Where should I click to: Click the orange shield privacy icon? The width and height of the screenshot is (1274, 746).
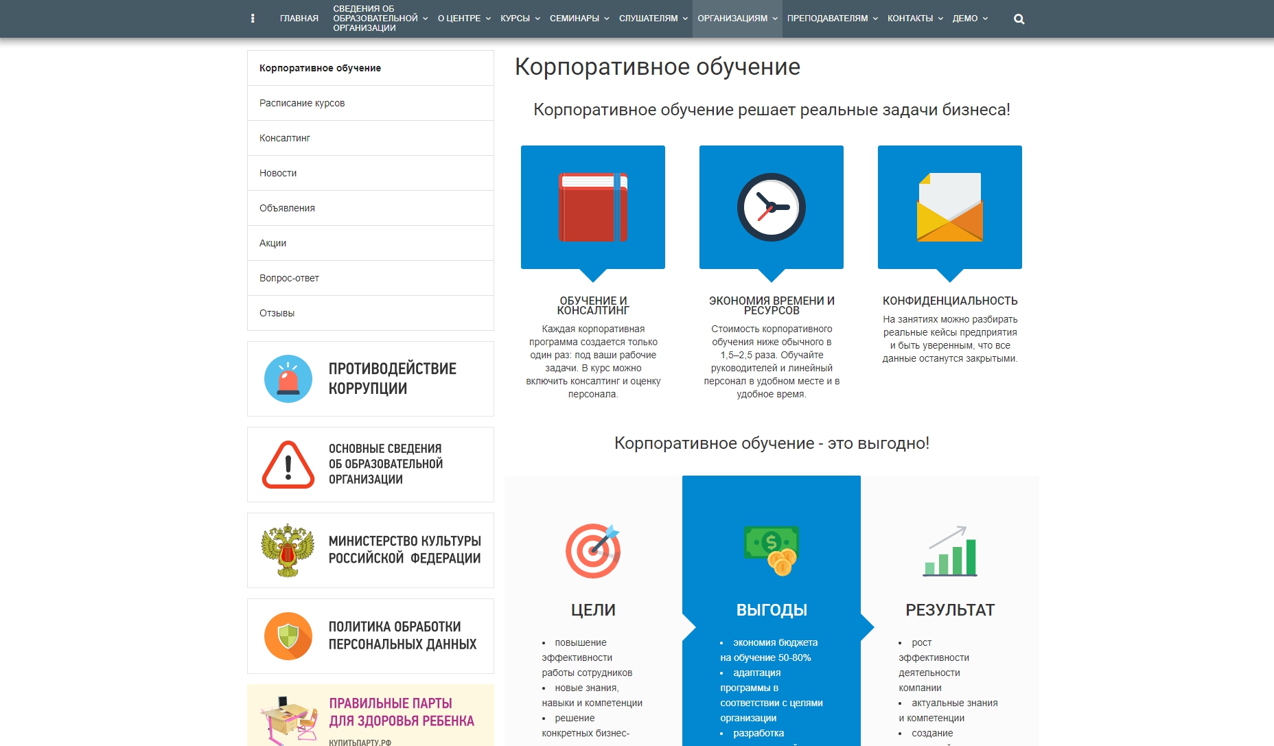(x=288, y=636)
